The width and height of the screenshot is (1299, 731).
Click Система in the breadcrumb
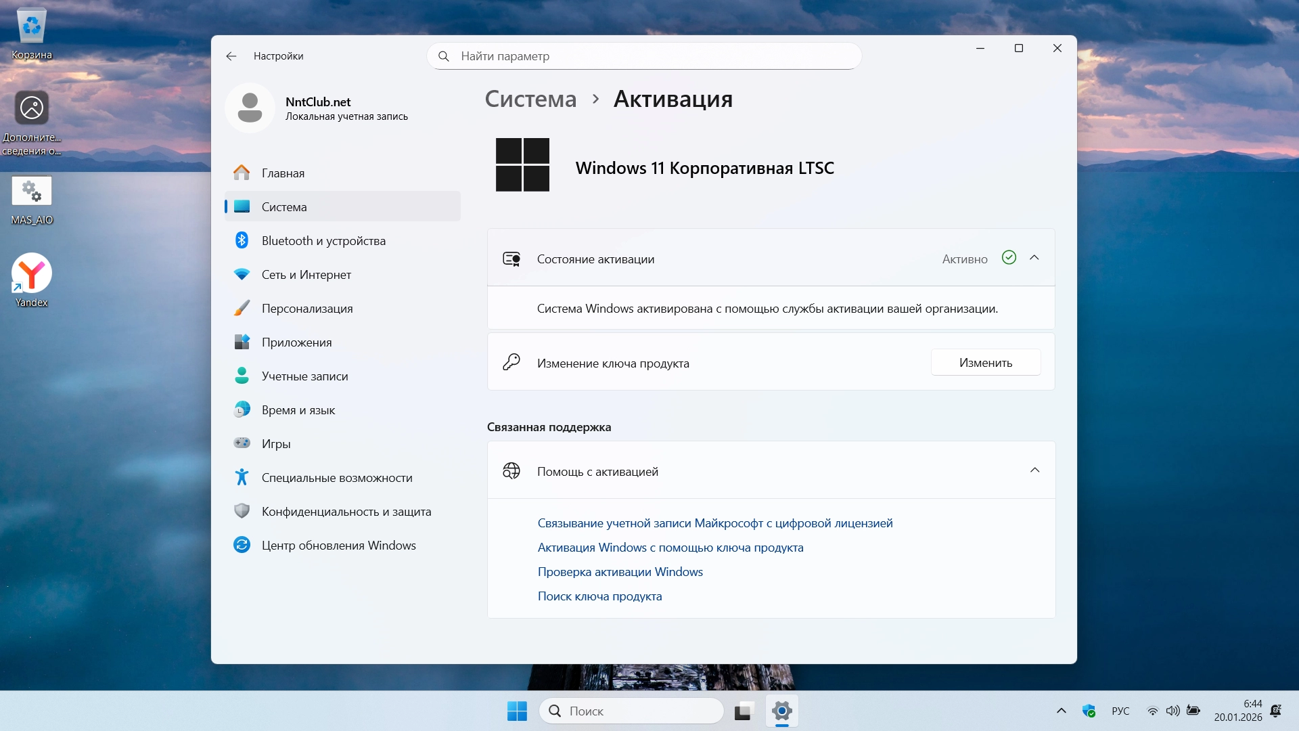530,99
